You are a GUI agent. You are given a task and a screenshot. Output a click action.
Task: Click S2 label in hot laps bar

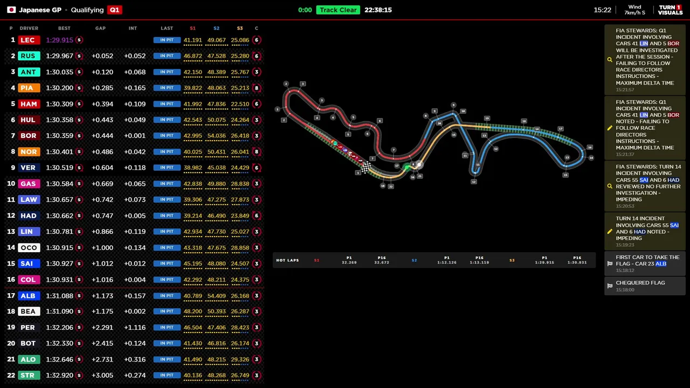click(414, 260)
